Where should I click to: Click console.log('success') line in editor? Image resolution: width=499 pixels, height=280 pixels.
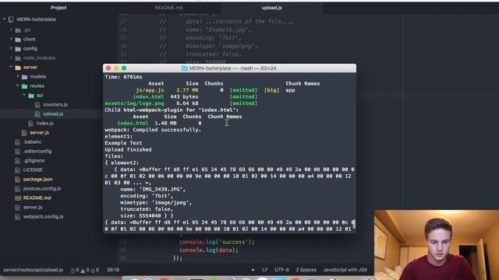pyautogui.click(x=217, y=242)
